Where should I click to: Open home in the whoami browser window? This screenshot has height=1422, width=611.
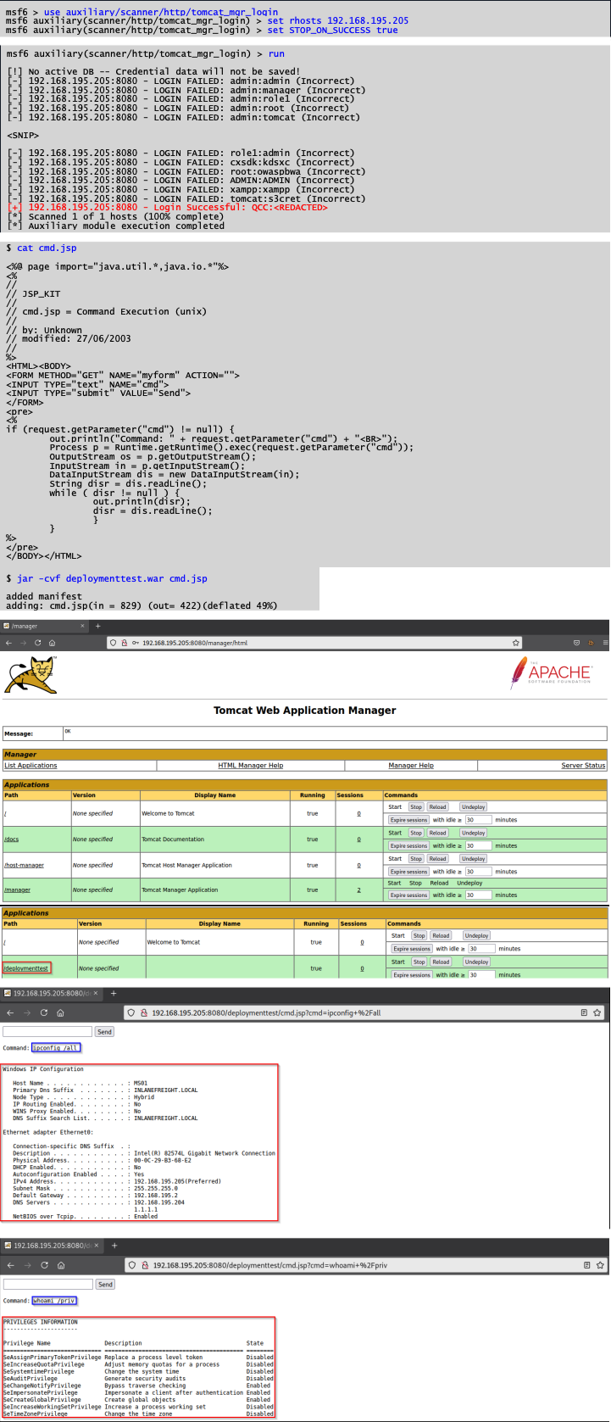(x=60, y=1265)
